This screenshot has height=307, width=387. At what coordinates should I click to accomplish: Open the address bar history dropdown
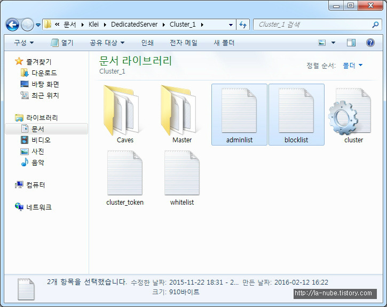click(231, 25)
